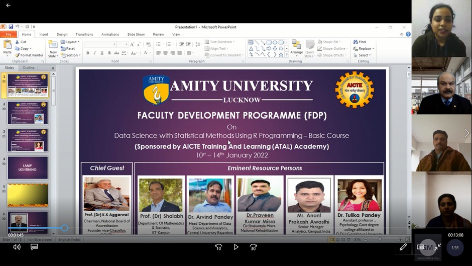Switch to the Animations ribbon tab
The image size is (472, 266).
click(110, 34)
